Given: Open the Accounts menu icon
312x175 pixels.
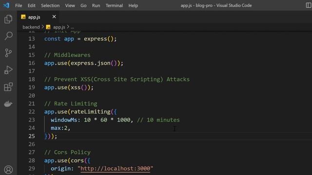Looking at the screenshot, I should (8, 170).
